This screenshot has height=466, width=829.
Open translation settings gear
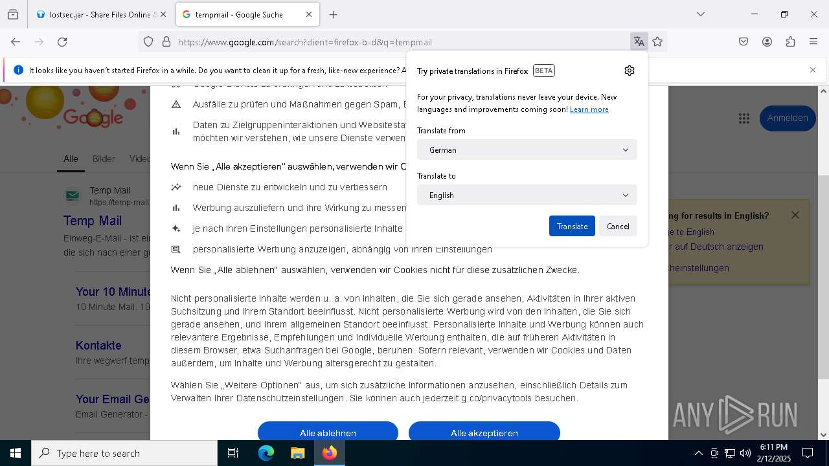coord(630,71)
